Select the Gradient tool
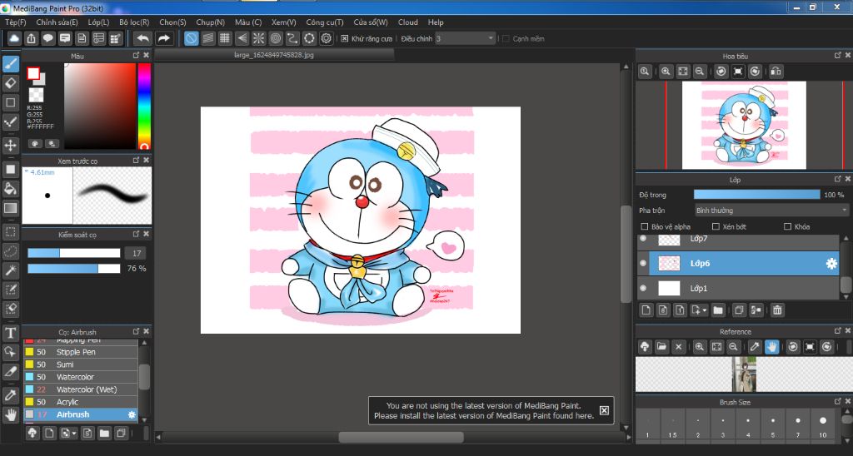Viewport: 853px width, 456px height. (10, 208)
